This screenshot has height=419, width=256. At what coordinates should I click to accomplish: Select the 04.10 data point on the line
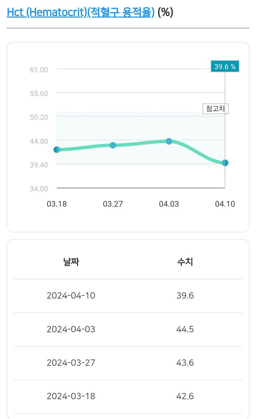[x=225, y=163]
